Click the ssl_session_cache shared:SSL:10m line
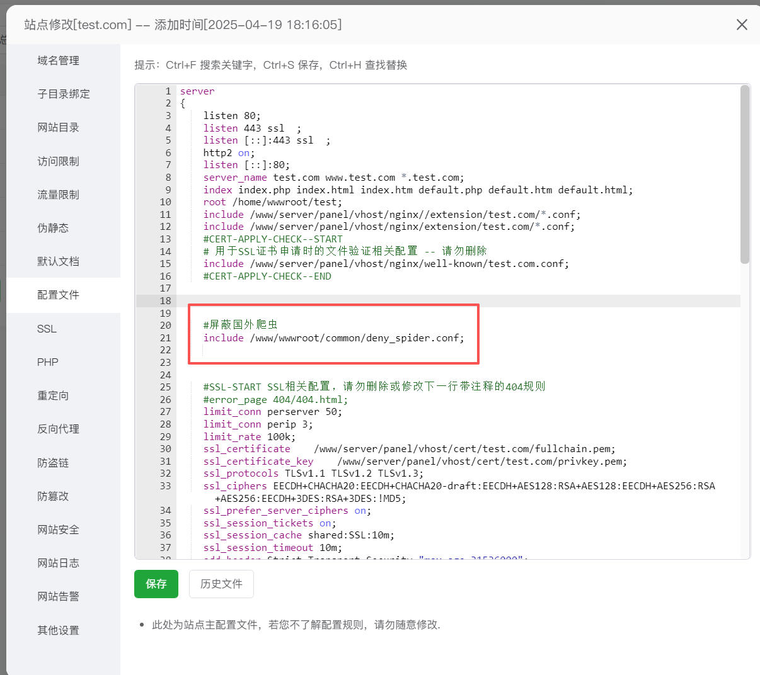 point(299,535)
